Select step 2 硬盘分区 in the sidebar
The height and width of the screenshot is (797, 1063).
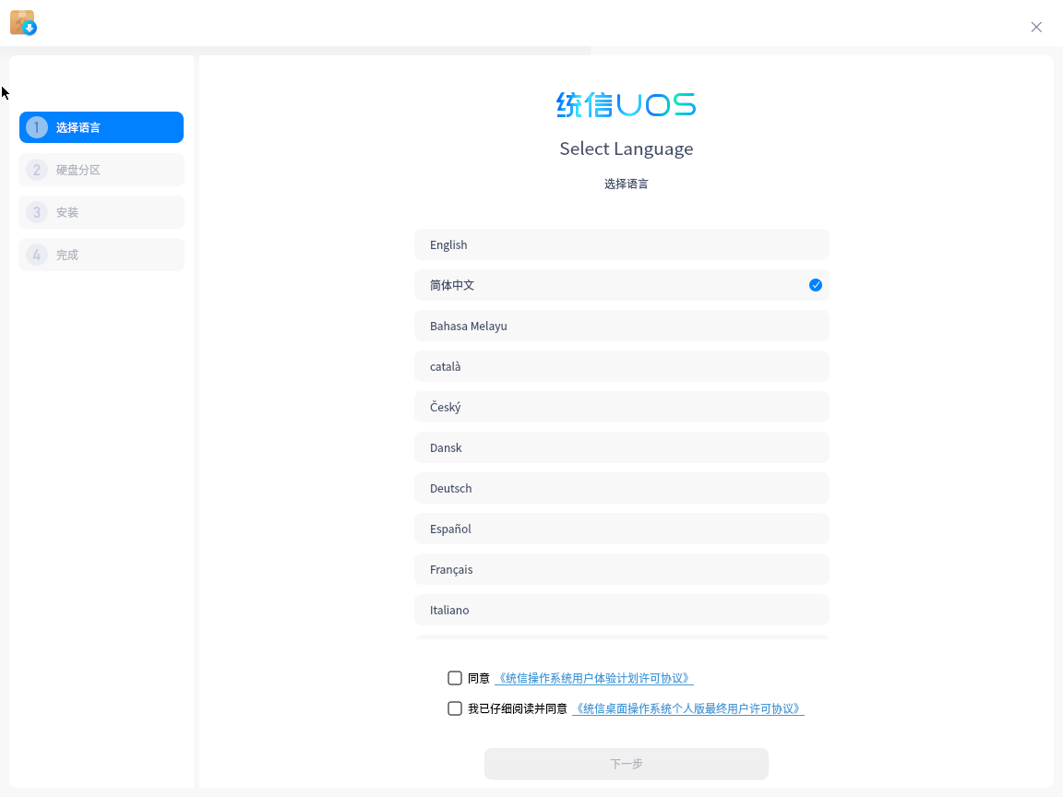102,170
